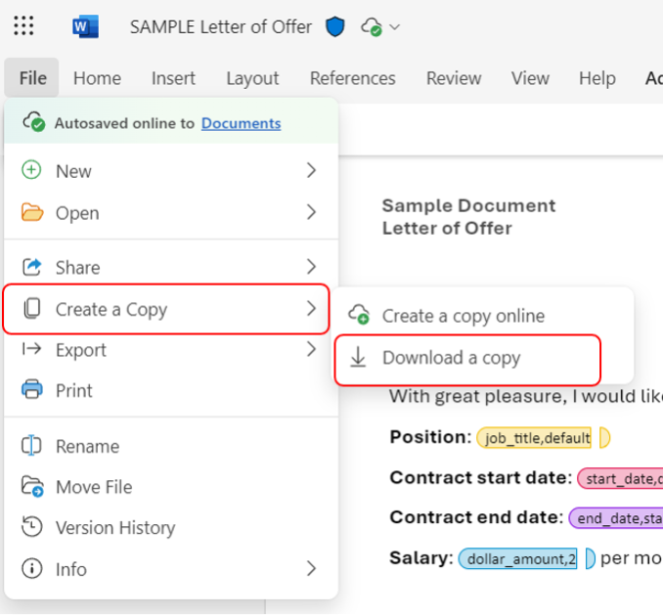Open the Info menu item
This screenshot has height=616, width=663.
point(70,569)
